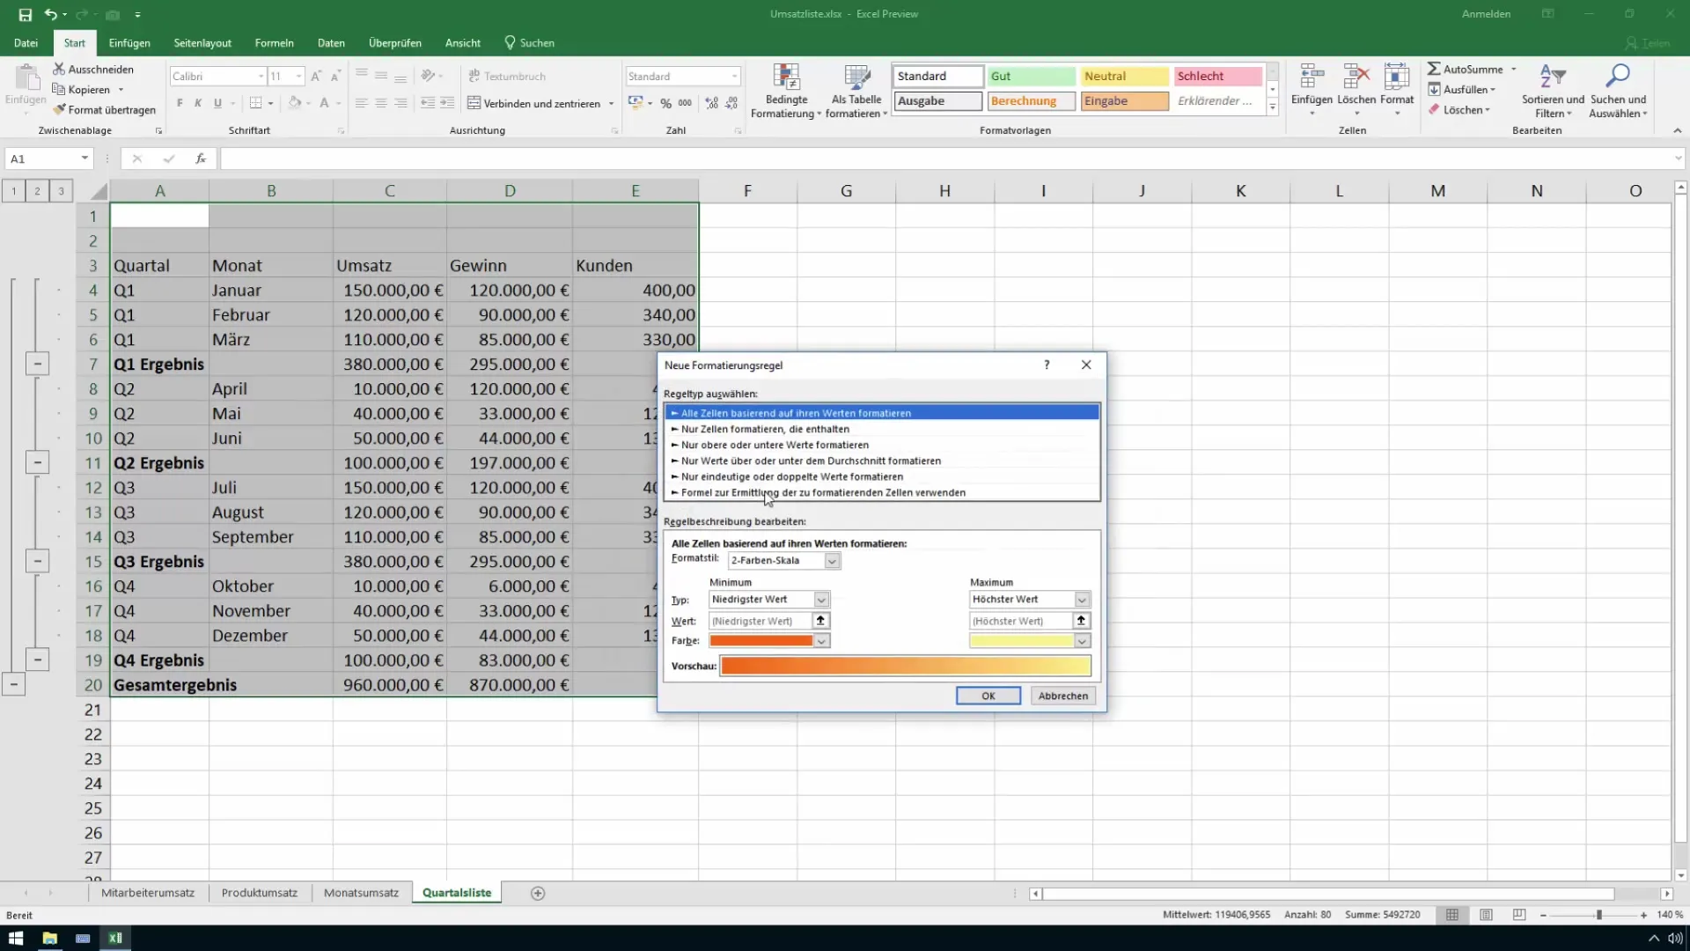
Task: Open Bedingte Formatierung menu
Action: click(786, 92)
